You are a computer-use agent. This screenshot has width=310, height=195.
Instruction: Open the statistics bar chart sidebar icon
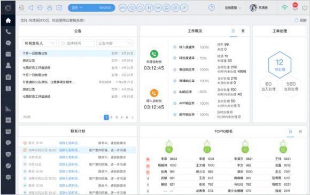coord(8,108)
